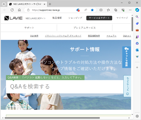The height and width of the screenshot is (120, 141).
Task: Click the NEC LAVIE公式サイト text link
Action: click(x=36, y=18)
